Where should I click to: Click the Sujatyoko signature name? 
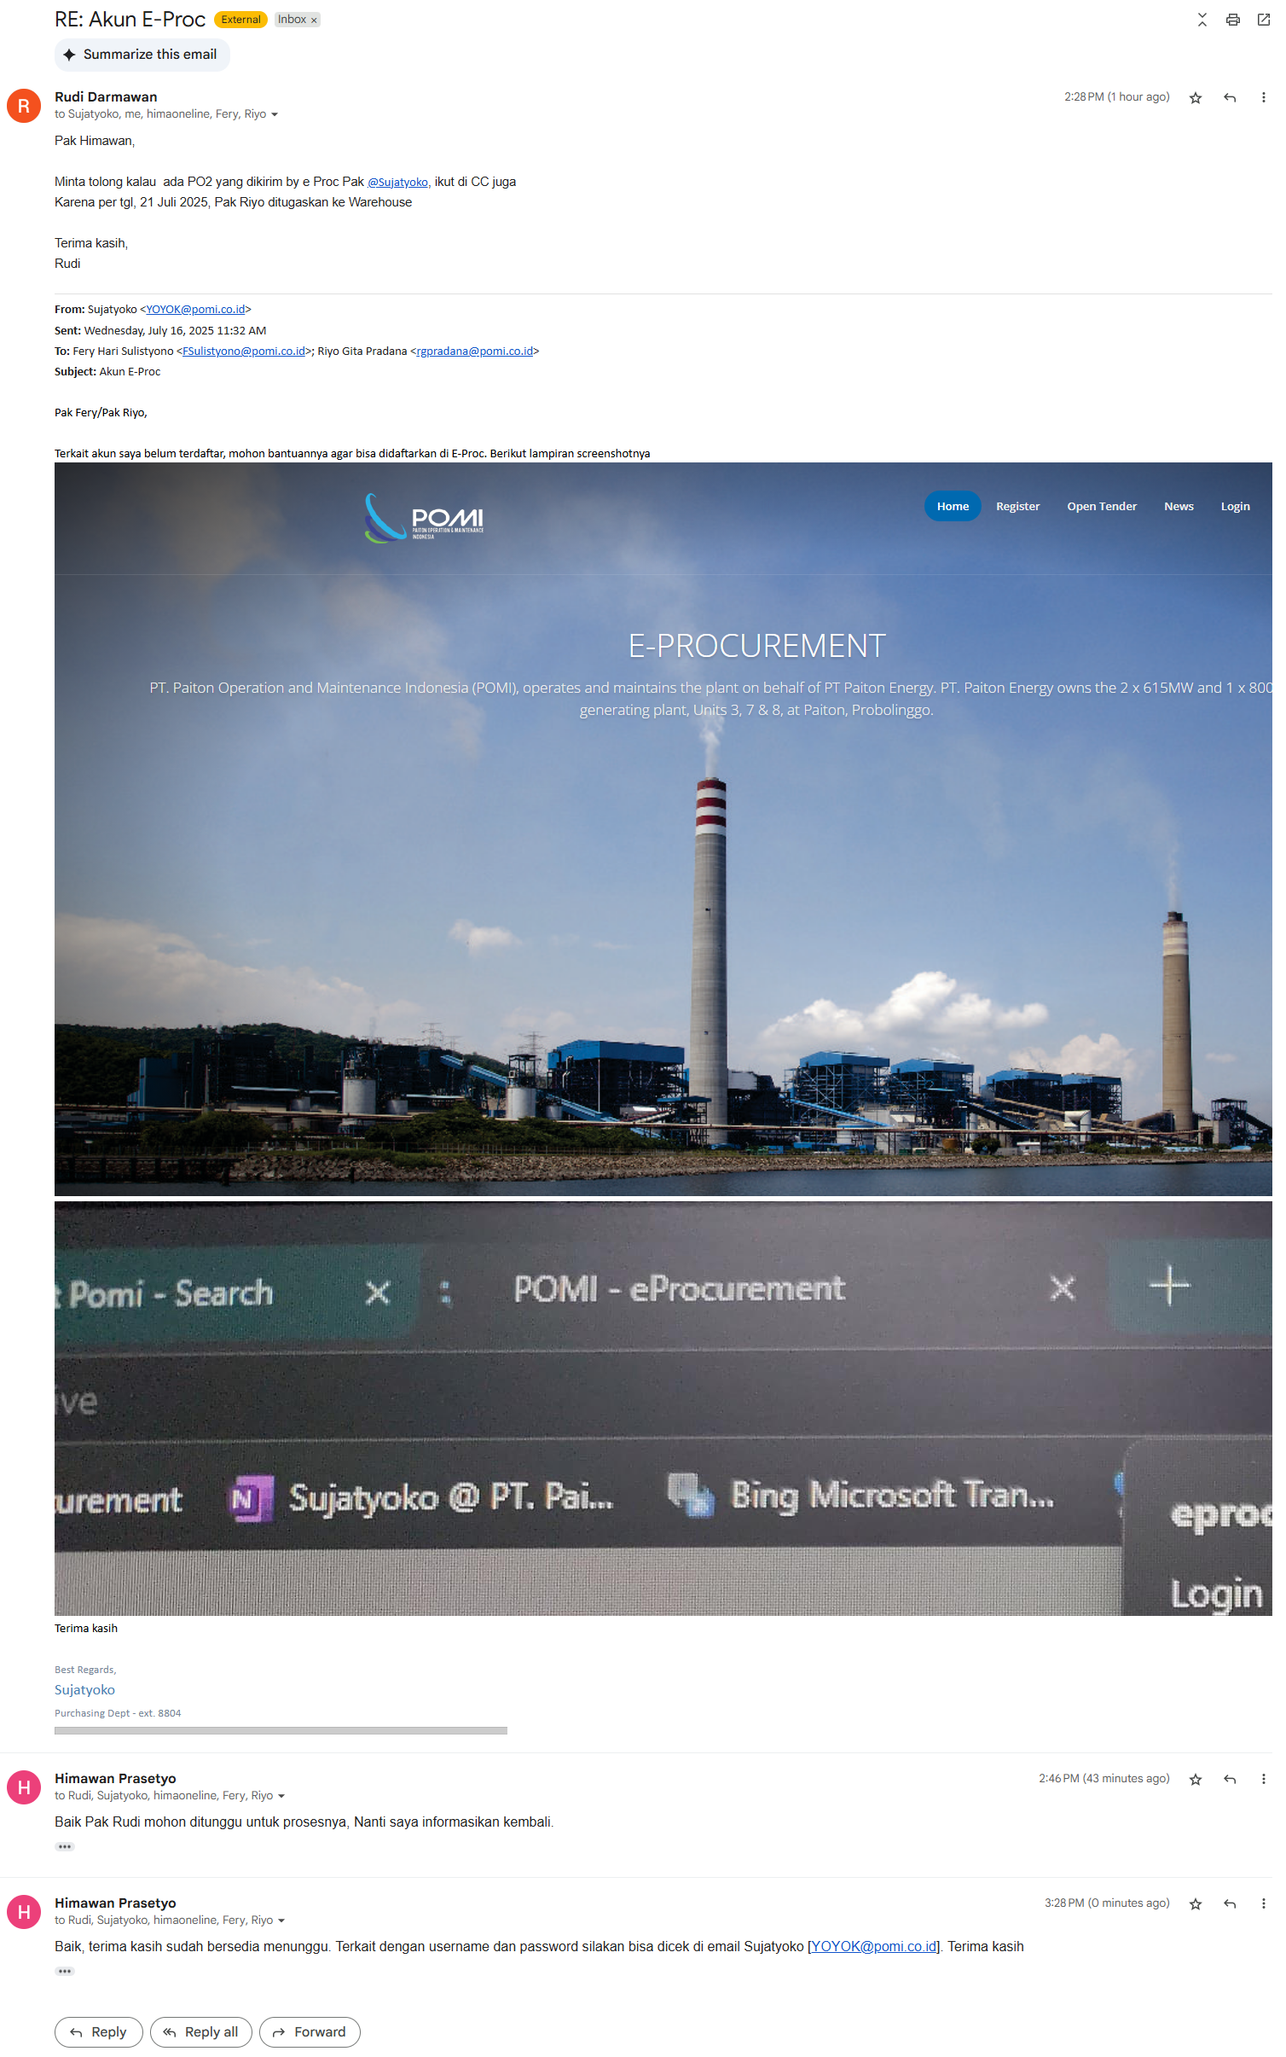point(84,1690)
